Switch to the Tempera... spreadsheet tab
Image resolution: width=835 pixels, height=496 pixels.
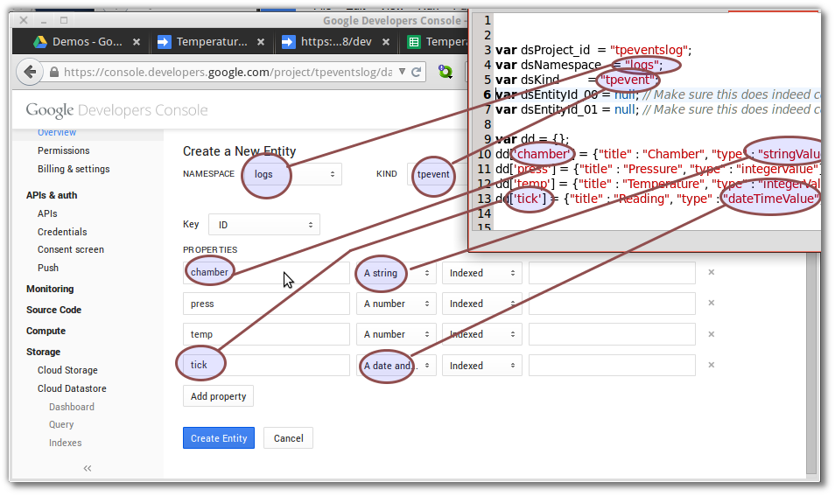click(437, 41)
